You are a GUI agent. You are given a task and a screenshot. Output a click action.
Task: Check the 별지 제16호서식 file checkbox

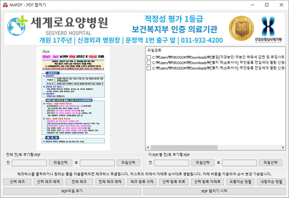149,62
